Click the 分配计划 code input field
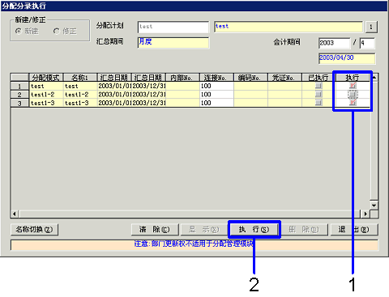 [x=173, y=27]
